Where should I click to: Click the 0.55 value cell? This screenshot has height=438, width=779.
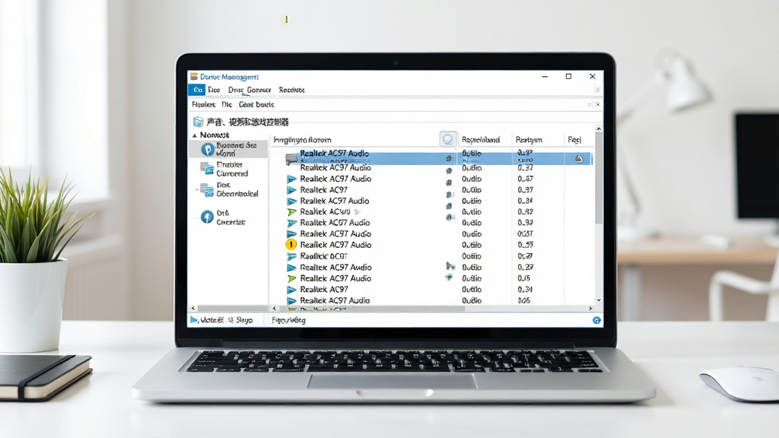tap(525, 245)
